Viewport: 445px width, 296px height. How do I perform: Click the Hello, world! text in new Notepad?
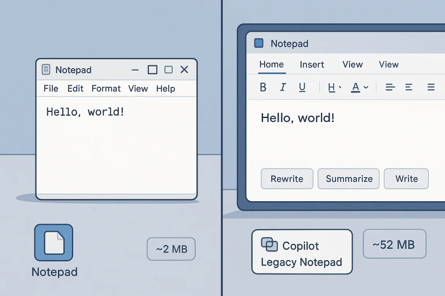(297, 118)
